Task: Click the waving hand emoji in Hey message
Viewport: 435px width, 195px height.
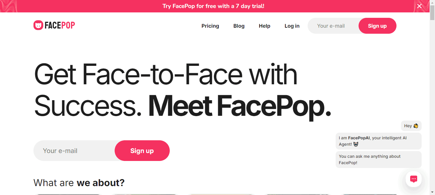Action: pyautogui.click(x=416, y=126)
